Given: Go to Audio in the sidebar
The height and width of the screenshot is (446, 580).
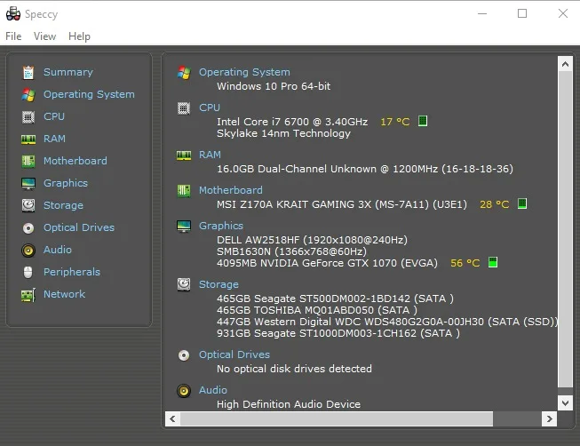Looking at the screenshot, I should pyautogui.click(x=58, y=250).
